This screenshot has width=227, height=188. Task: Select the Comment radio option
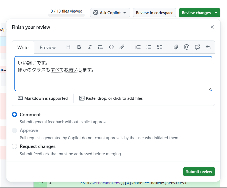(x=14, y=114)
